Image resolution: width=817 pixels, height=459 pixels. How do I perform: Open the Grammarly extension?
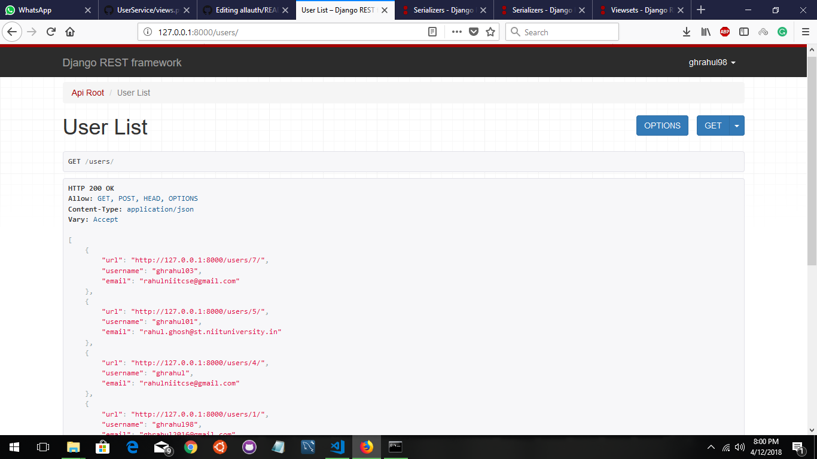pos(782,32)
